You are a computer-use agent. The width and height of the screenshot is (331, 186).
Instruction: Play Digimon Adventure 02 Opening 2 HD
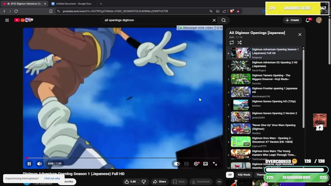[x=264, y=66]
